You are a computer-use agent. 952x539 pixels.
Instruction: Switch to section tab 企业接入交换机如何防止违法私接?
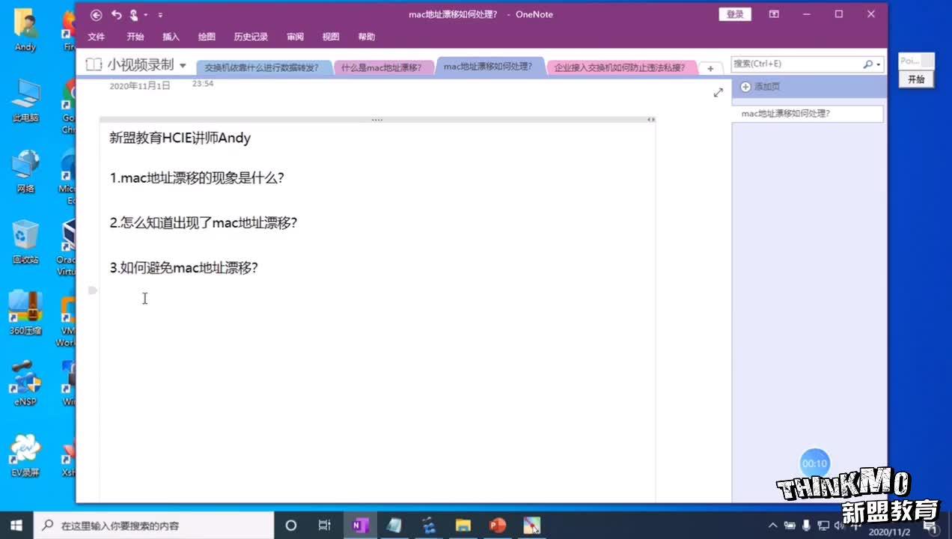pyautogui.click(x=620, y=67)
